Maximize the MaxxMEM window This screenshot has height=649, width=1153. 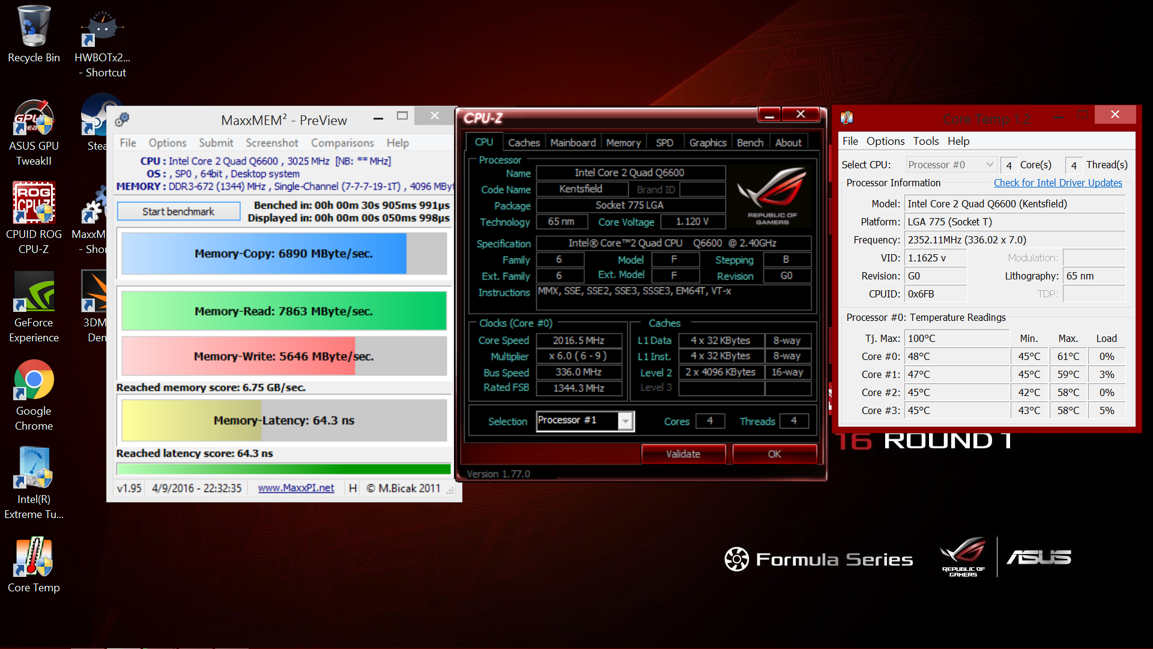pos(402,115)
